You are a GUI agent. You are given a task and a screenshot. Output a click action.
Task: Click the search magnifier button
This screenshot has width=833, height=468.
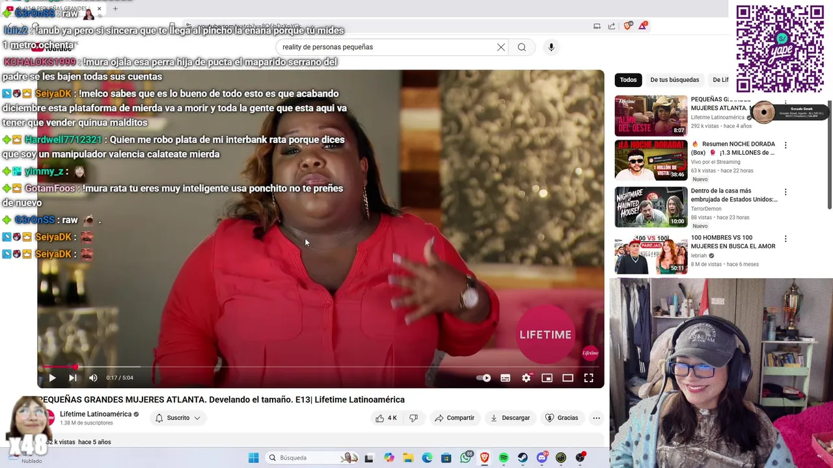click(522, 47)
